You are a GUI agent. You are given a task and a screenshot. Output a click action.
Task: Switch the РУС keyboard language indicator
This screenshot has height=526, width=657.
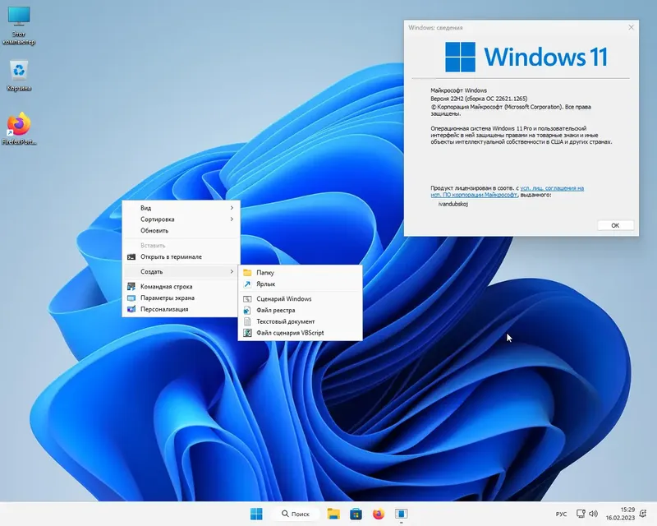pos(563,514)
